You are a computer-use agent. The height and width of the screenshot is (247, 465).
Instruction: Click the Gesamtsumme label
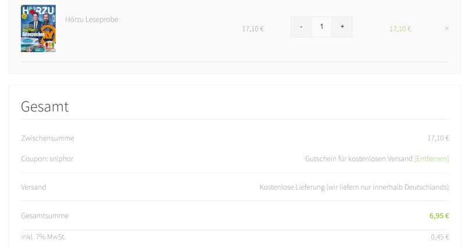tap(45, 216)
